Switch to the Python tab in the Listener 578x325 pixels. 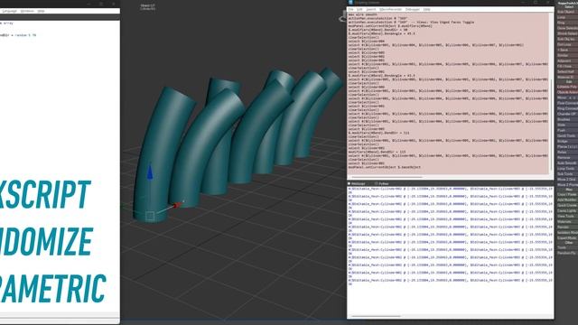382,183
